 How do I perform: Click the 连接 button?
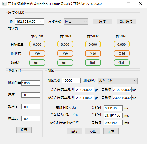(x=102, y=21)
